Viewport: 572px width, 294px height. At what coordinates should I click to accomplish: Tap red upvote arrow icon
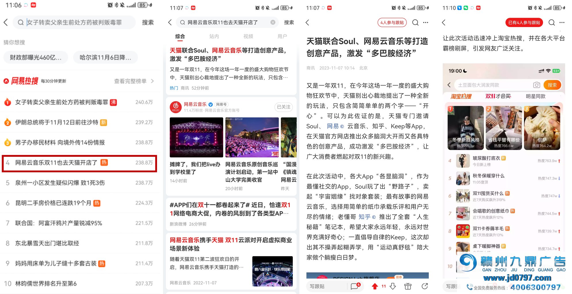tap(375, 286)
